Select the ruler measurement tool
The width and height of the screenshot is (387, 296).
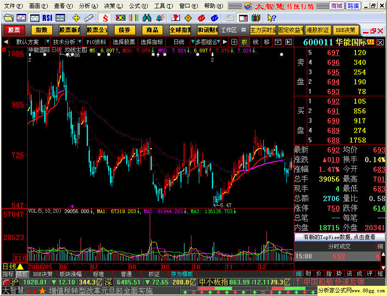pyautogui.click(x=89, y=18)
